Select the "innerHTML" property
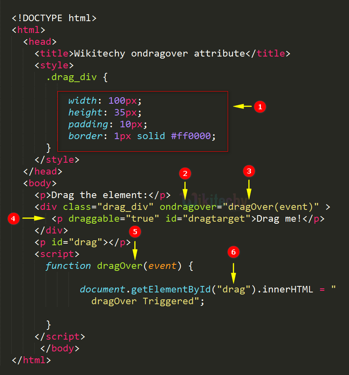This screenshot has width=349, height=375. click(288, 289)
